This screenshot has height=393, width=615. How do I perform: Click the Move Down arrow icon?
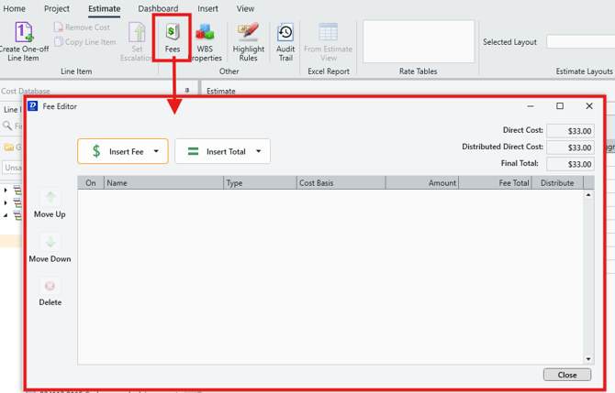(x=50, y=243)
